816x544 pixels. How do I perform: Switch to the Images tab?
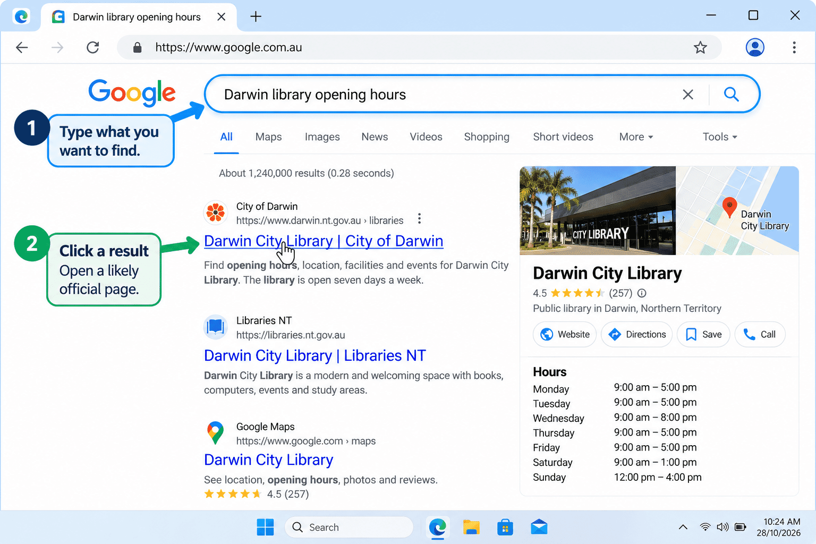click(322, 137)
